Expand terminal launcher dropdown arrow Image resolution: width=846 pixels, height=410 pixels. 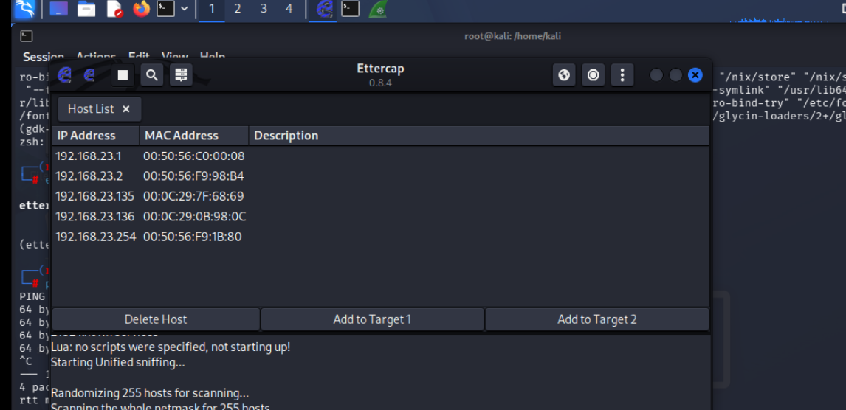tap(185, 9)
